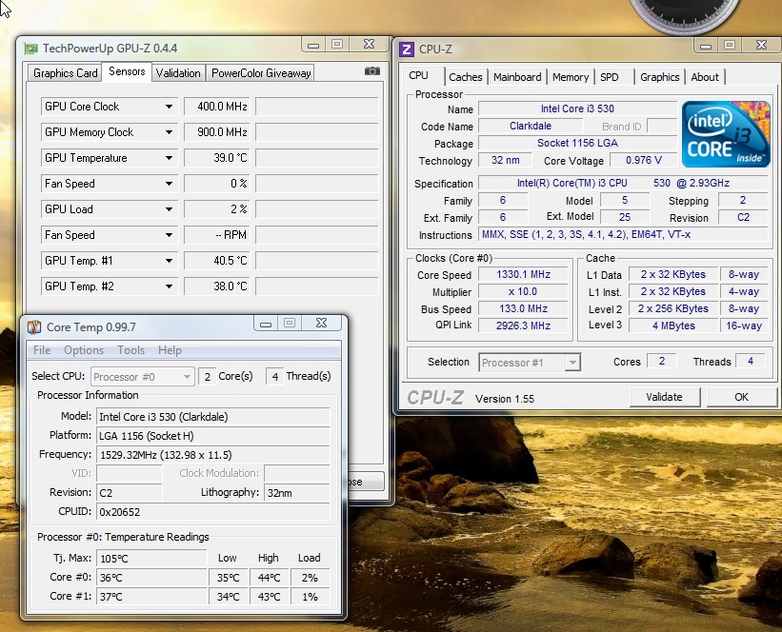The width and height of the screenshot is (782, 632).
Task: Open the About tab in CPU-Z
Action: [x=705, y=77]
